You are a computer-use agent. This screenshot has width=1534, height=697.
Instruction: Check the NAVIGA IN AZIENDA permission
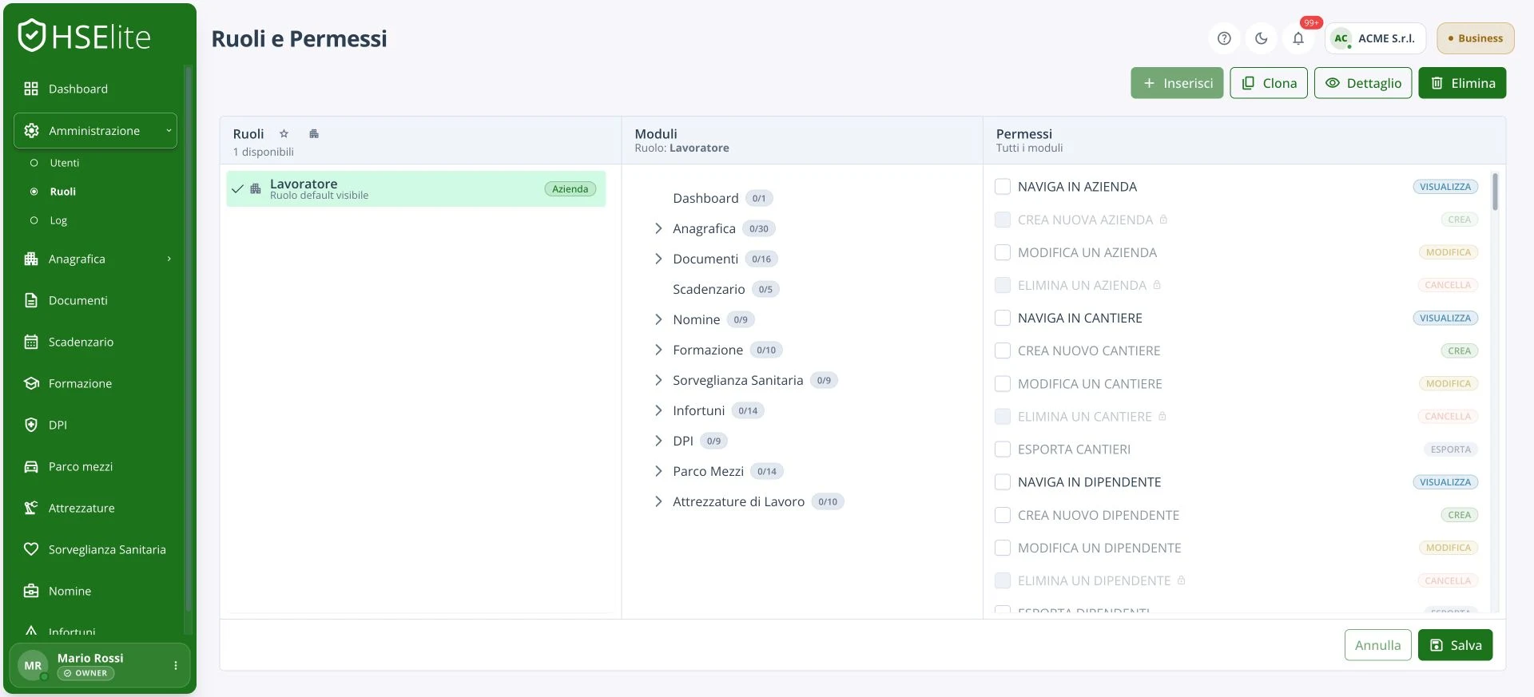tap(1003, 187)
